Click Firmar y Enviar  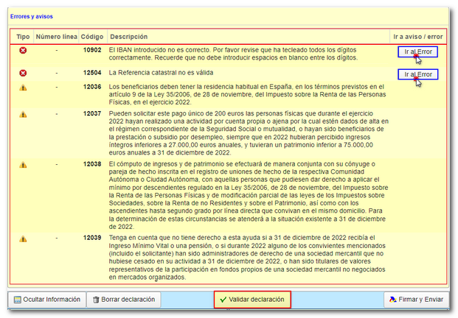point(417,300)
